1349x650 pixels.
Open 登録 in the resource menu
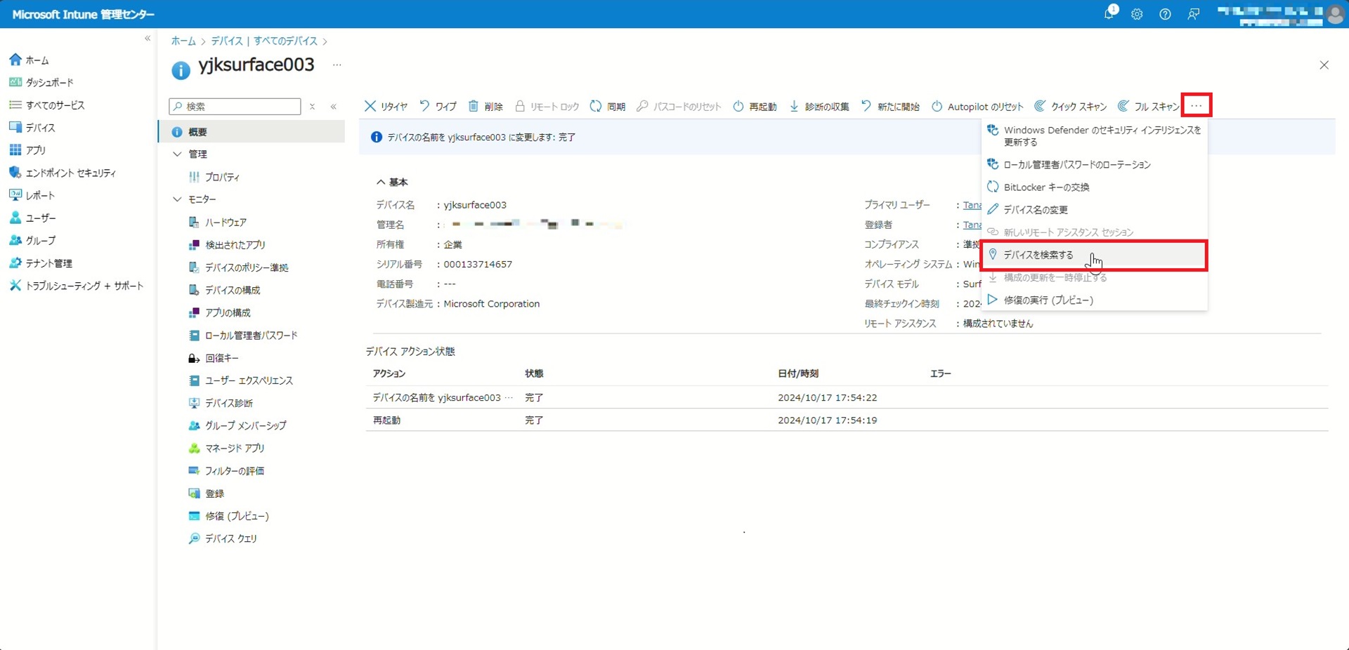(207, 493)
